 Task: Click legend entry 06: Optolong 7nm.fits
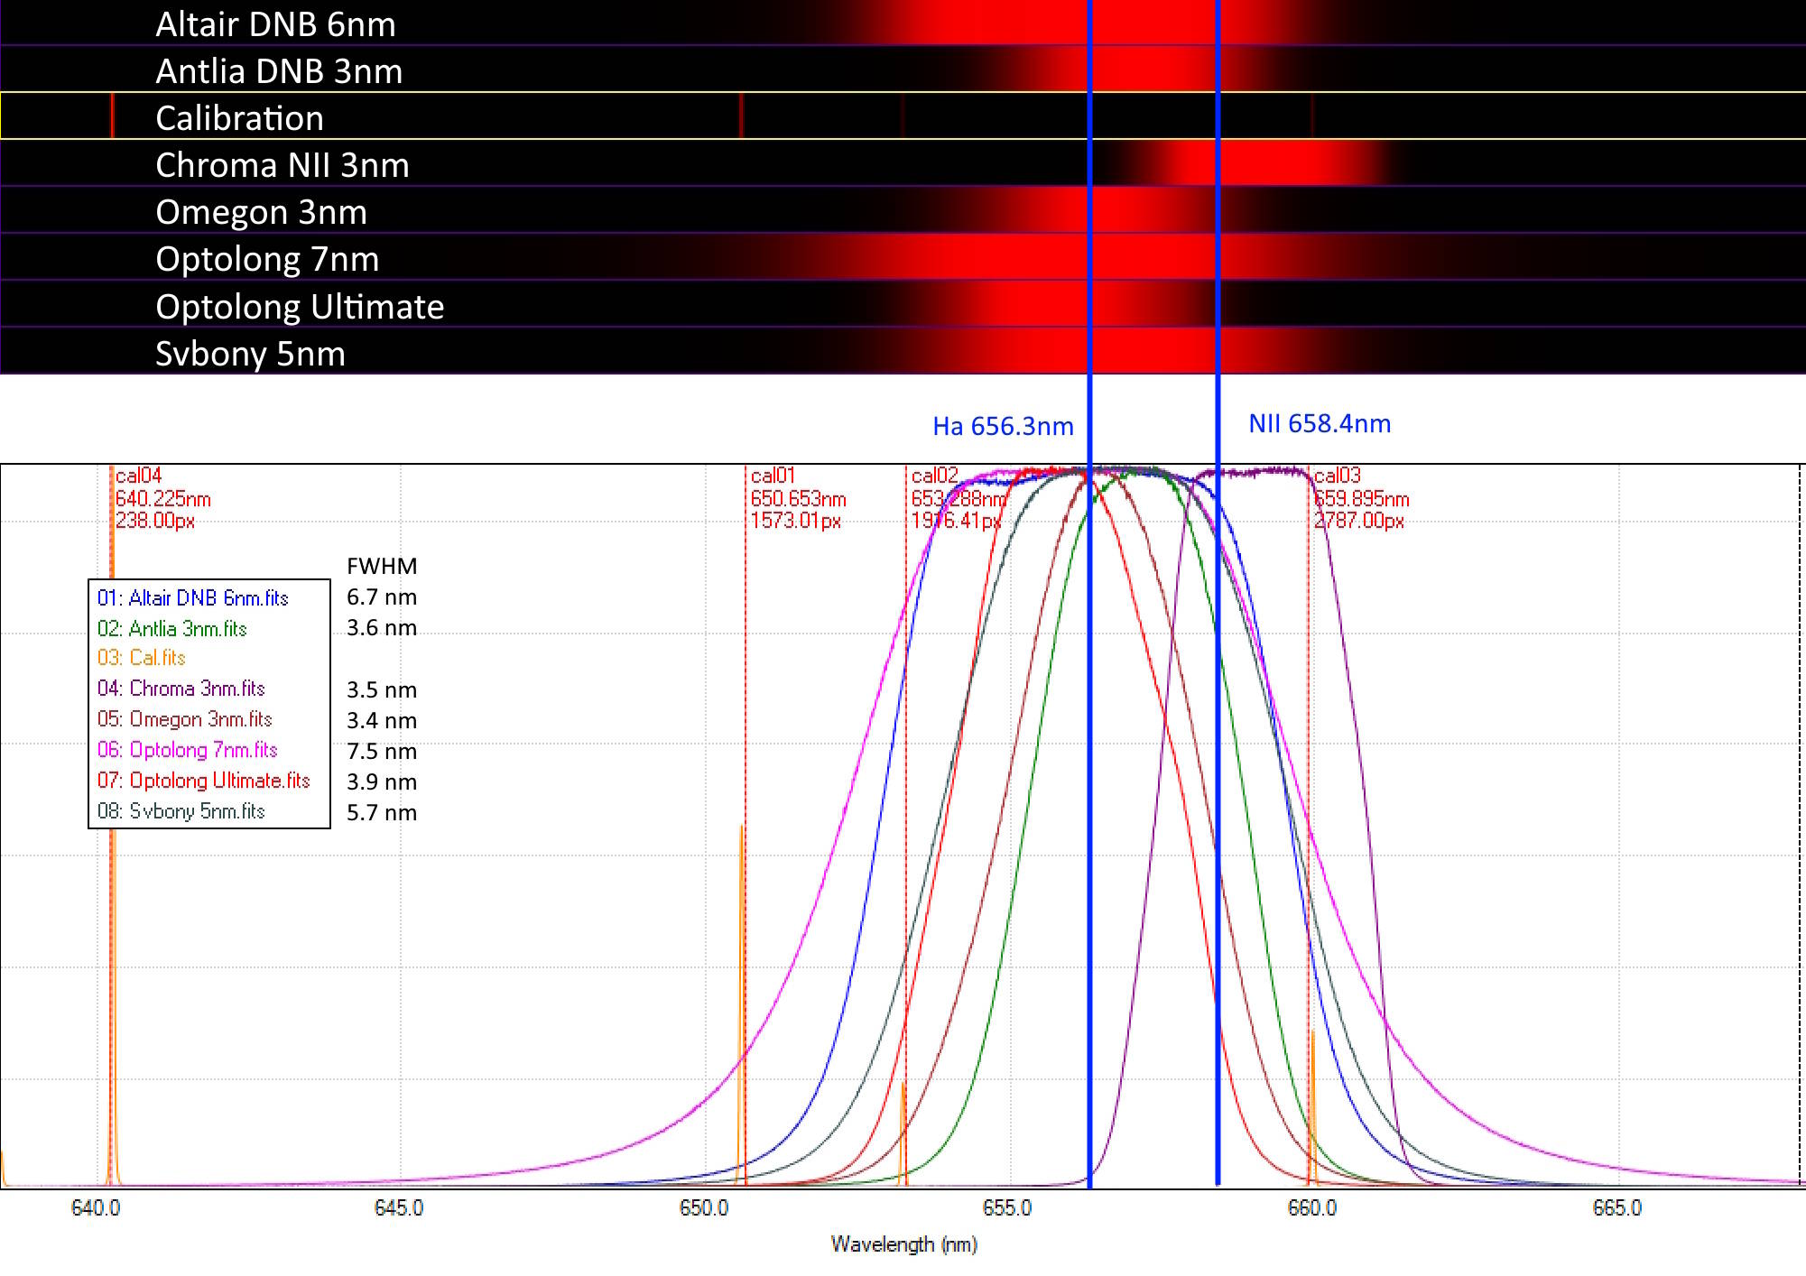tap(187, 750)
